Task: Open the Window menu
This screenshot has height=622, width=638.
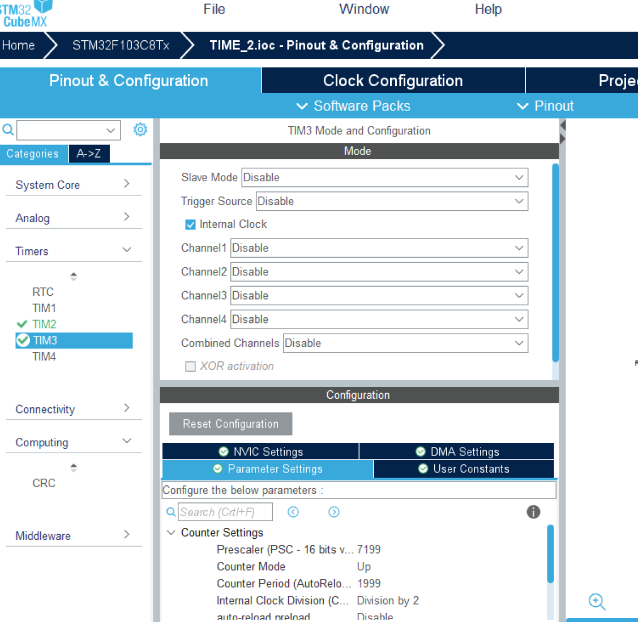Action: [364, 9]
